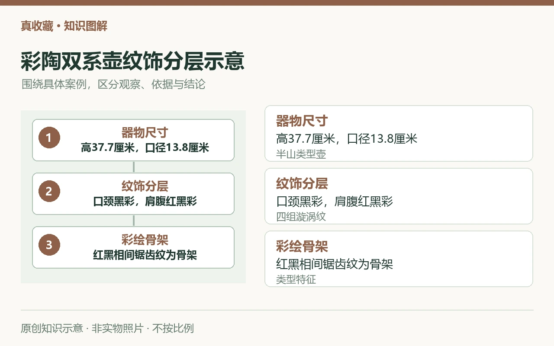Image resolution: width=554 pixels, height=346 pixels.
Task: Click the 半山类型壶 caption
Action: coord(301,154)
